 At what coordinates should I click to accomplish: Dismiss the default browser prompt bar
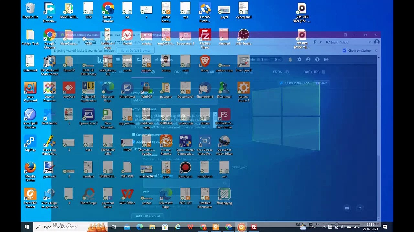coord(376,51)
